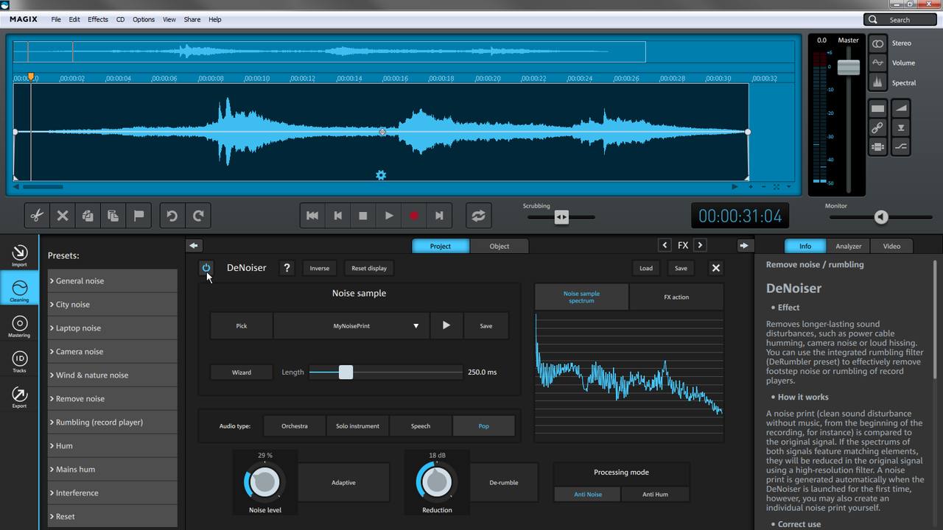Switch to the Analyzer tab
The width and height of the screenshot is (943, 530).
848,246
